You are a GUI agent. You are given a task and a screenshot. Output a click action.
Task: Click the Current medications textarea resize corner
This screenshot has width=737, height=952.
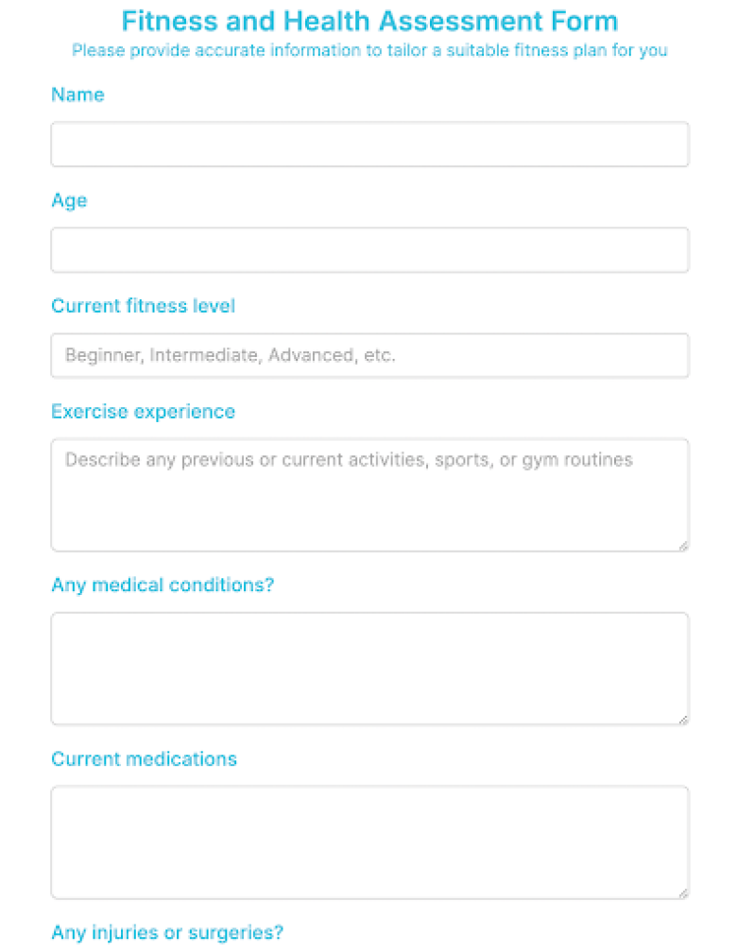tap(683, 893)
